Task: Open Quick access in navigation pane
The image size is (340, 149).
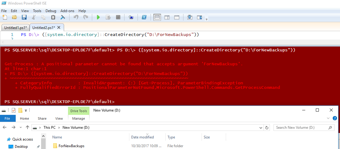Action: [x=23, y=139]
